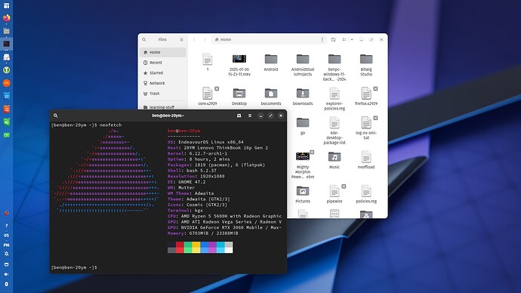Open the blue document app in the dock
521x293 pixels.
point(6,96)
